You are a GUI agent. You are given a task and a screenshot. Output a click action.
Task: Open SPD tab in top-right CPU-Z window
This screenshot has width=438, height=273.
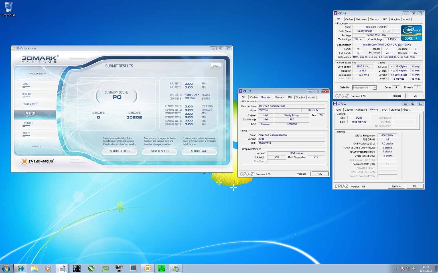pos(385,19)
